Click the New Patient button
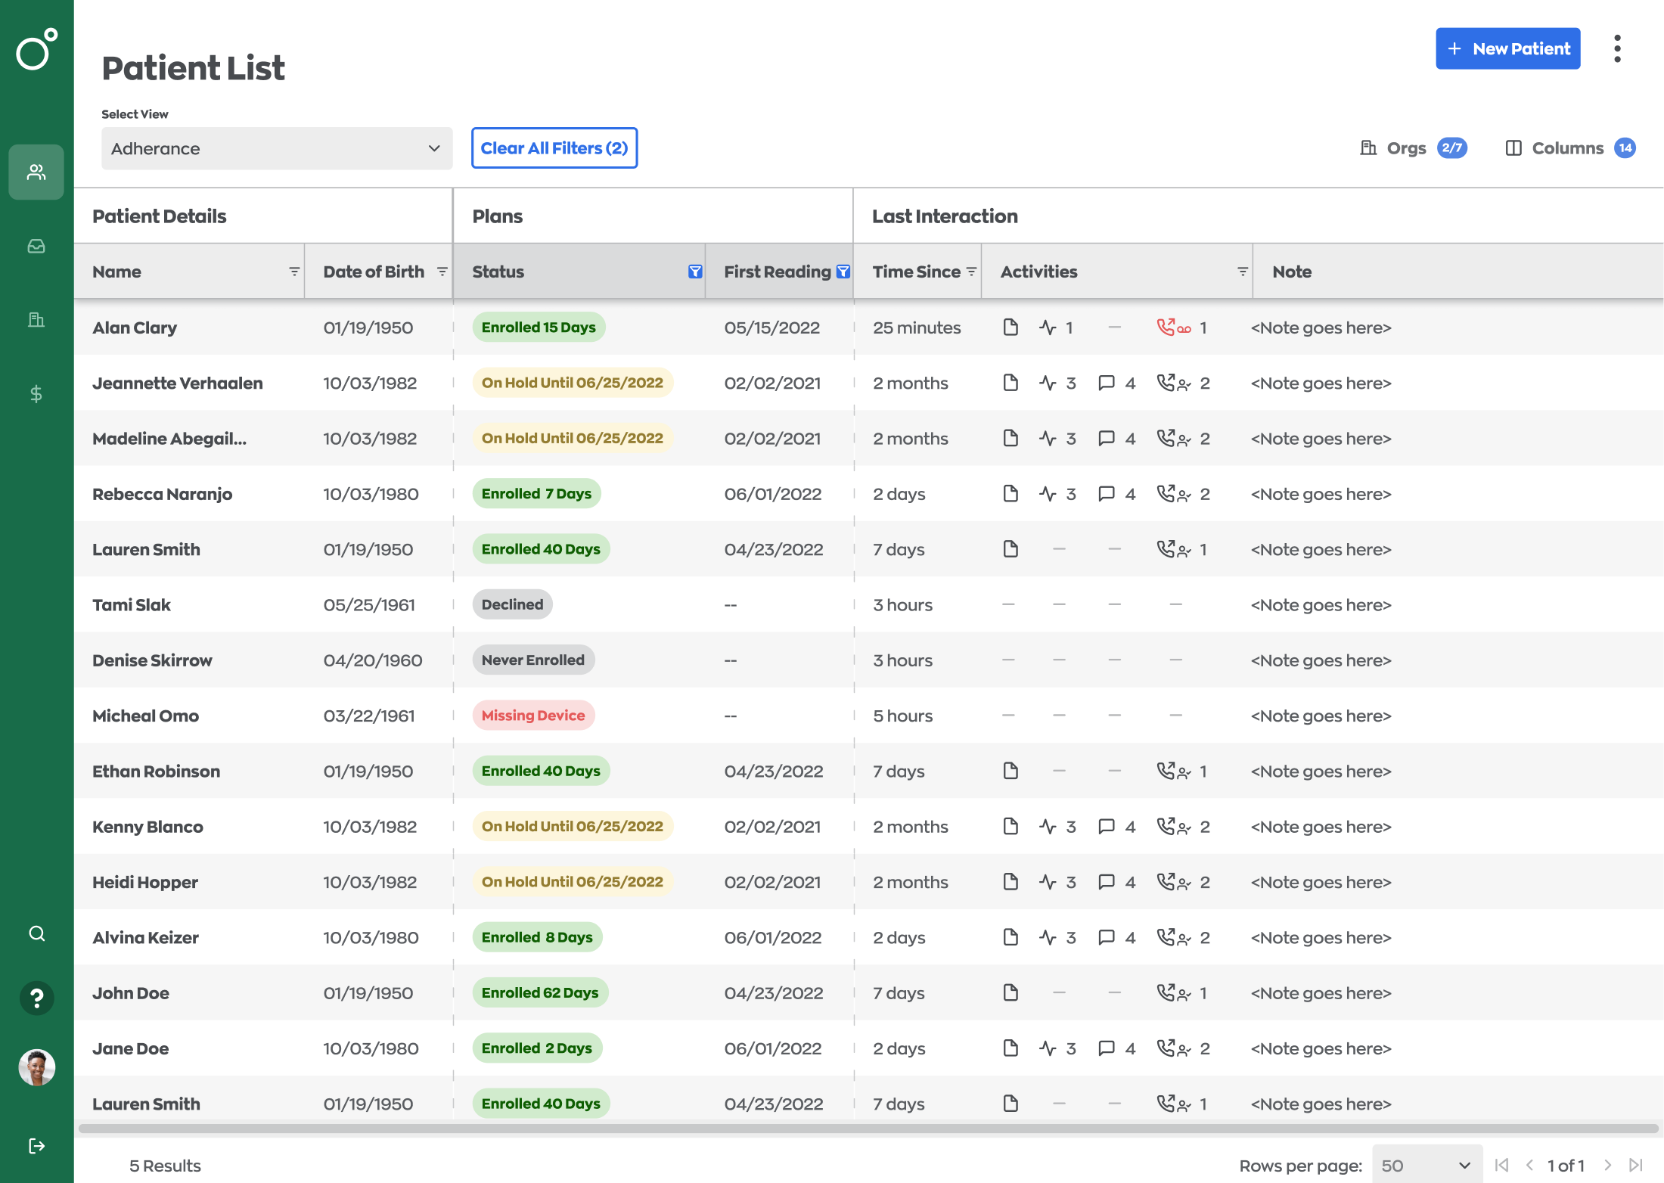The image size is (1664, 1183). (1507, 48)
